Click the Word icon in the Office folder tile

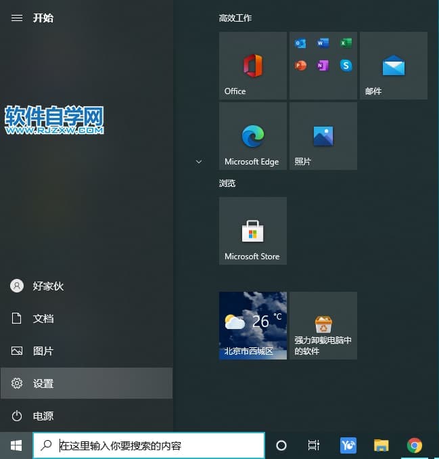[323, 43]
